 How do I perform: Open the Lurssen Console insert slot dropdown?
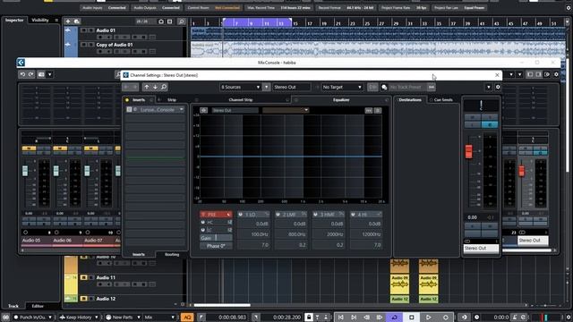[x=181, y=109]
